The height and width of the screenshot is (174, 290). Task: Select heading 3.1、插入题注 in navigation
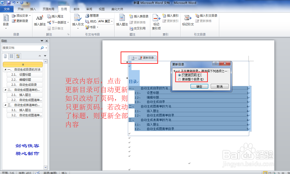pyautogui.click(x=25, y=110)
